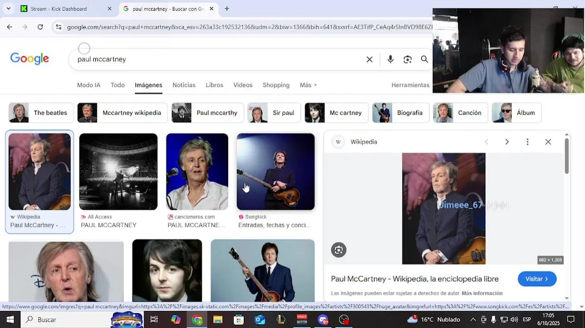585x328 pixels.
Task: Click the Wikipedia source icon in preview header
Action: 338,142
